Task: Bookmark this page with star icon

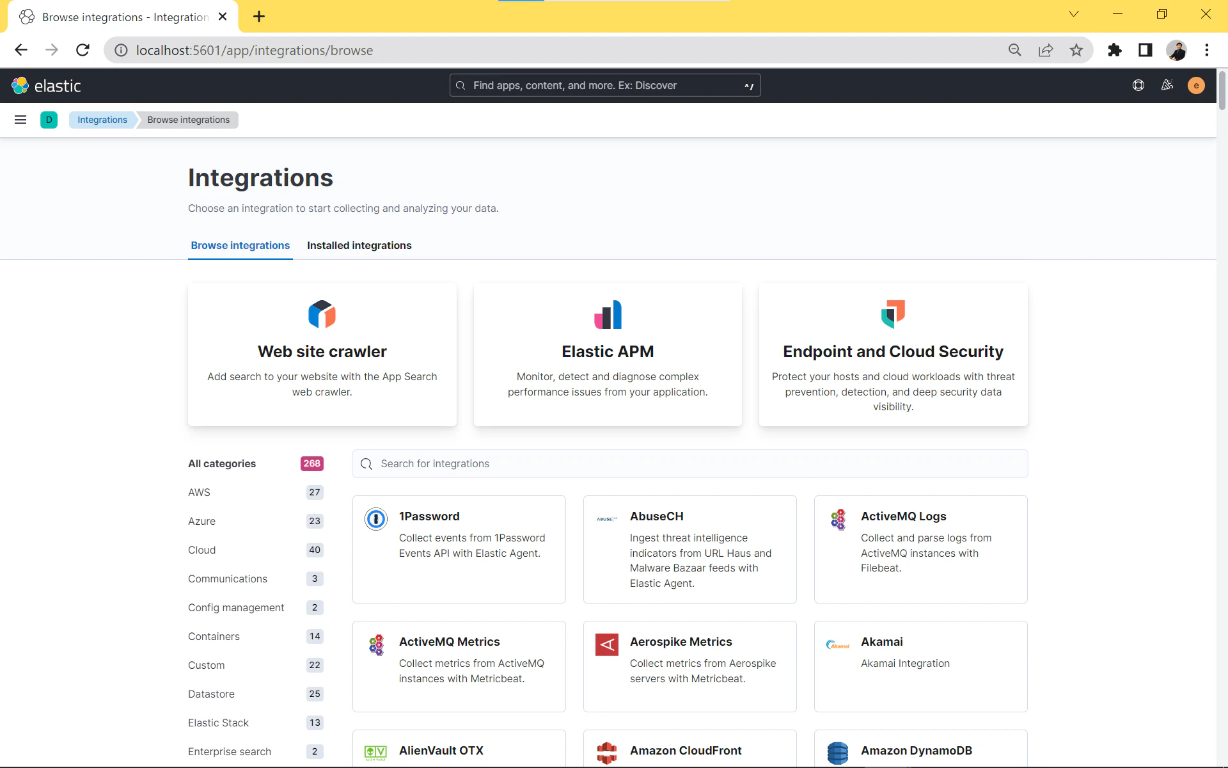Action: (x=1076, y=50)
